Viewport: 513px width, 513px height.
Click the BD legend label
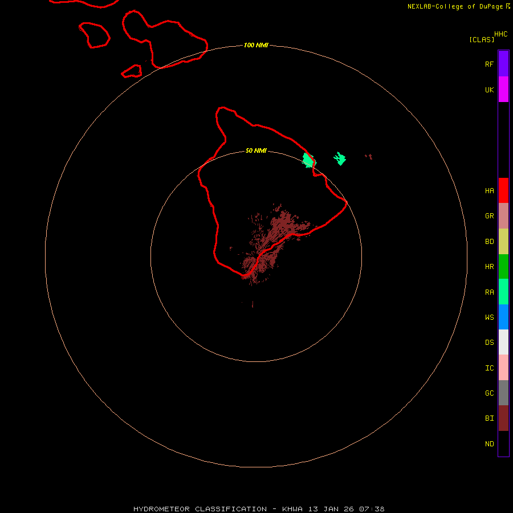tap(489, 242)
